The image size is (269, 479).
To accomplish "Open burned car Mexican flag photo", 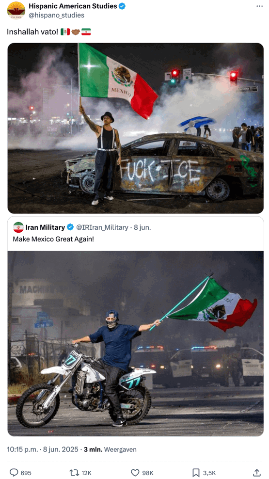I will (135, 128).
